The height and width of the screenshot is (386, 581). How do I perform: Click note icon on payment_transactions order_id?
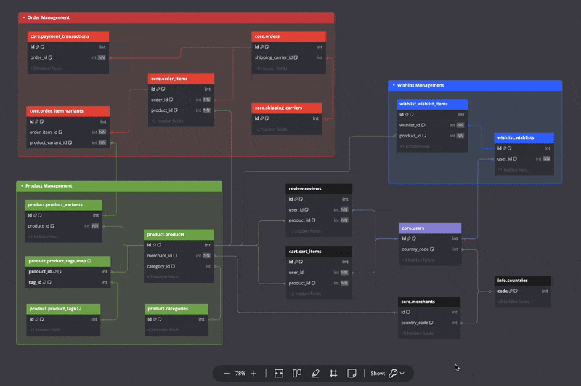[x=50, y=57]
